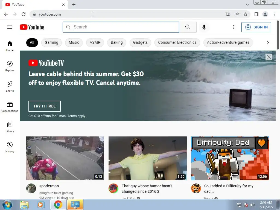Start voice search with microphone icon
280x210 pixels.
click(204, 27)
